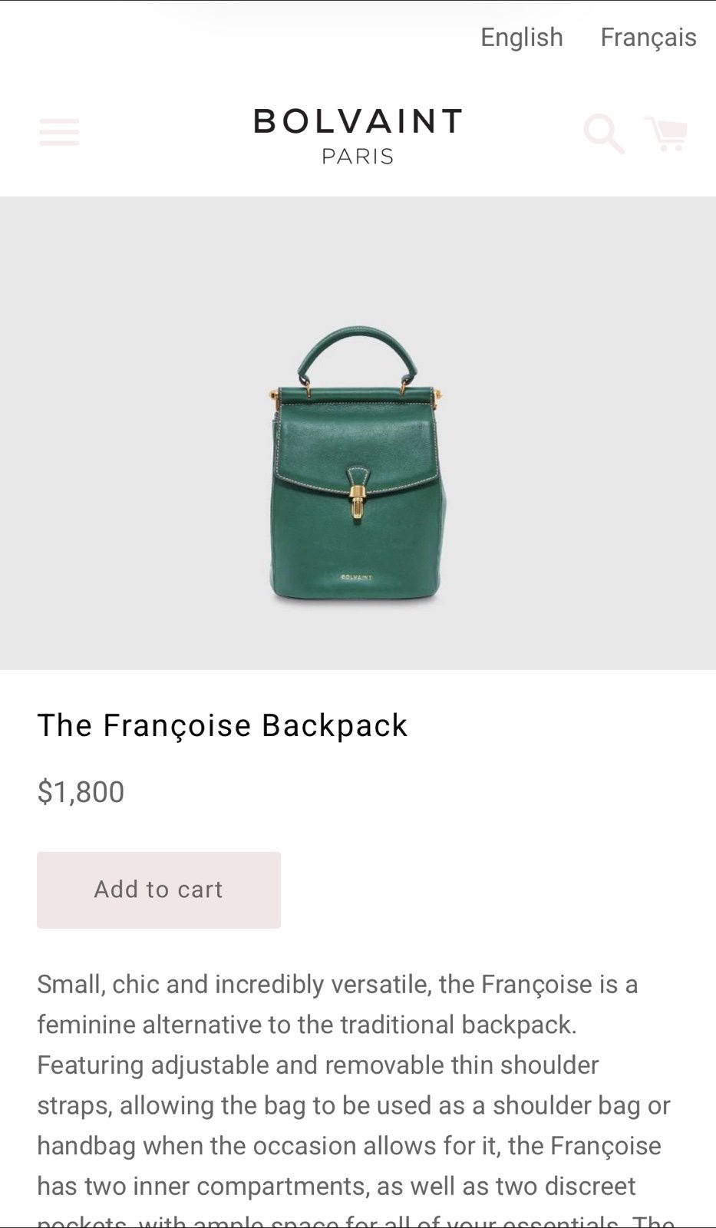Viewport: 716px width, 1228px height.
Task: Click the line "has two inner compartments"
Action: pos(336,1187)
